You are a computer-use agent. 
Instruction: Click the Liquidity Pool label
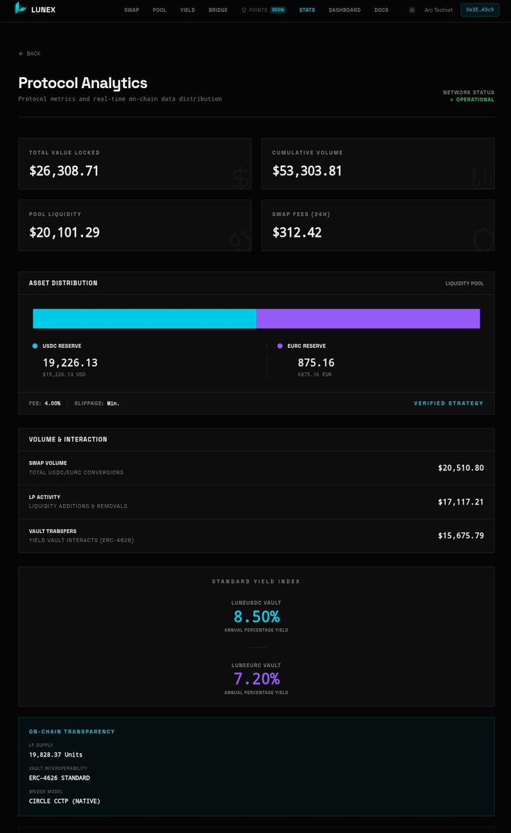click(465, 283)
